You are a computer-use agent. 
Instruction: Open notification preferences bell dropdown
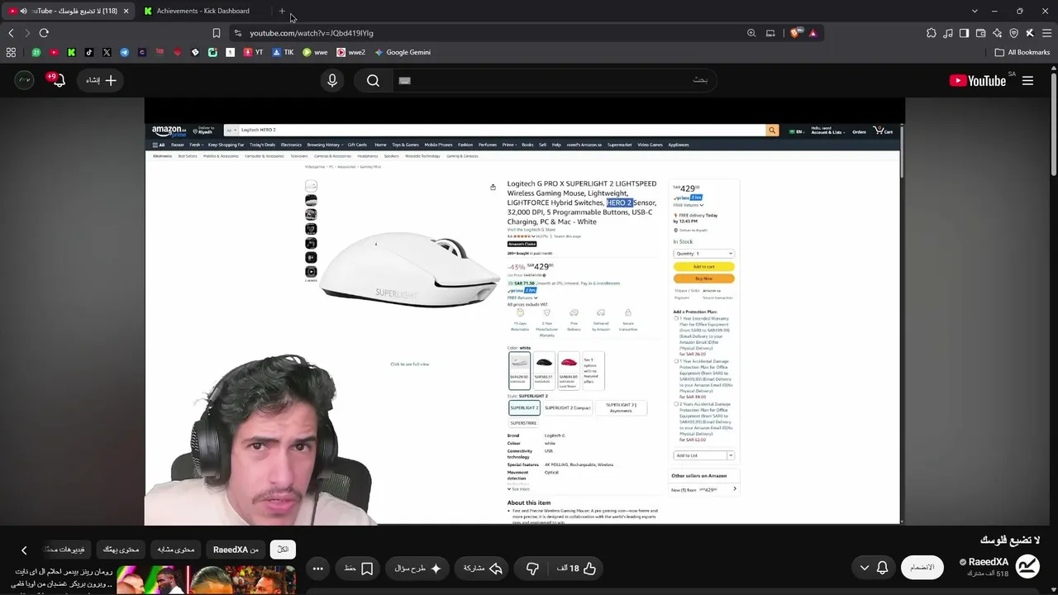(874, 568)
